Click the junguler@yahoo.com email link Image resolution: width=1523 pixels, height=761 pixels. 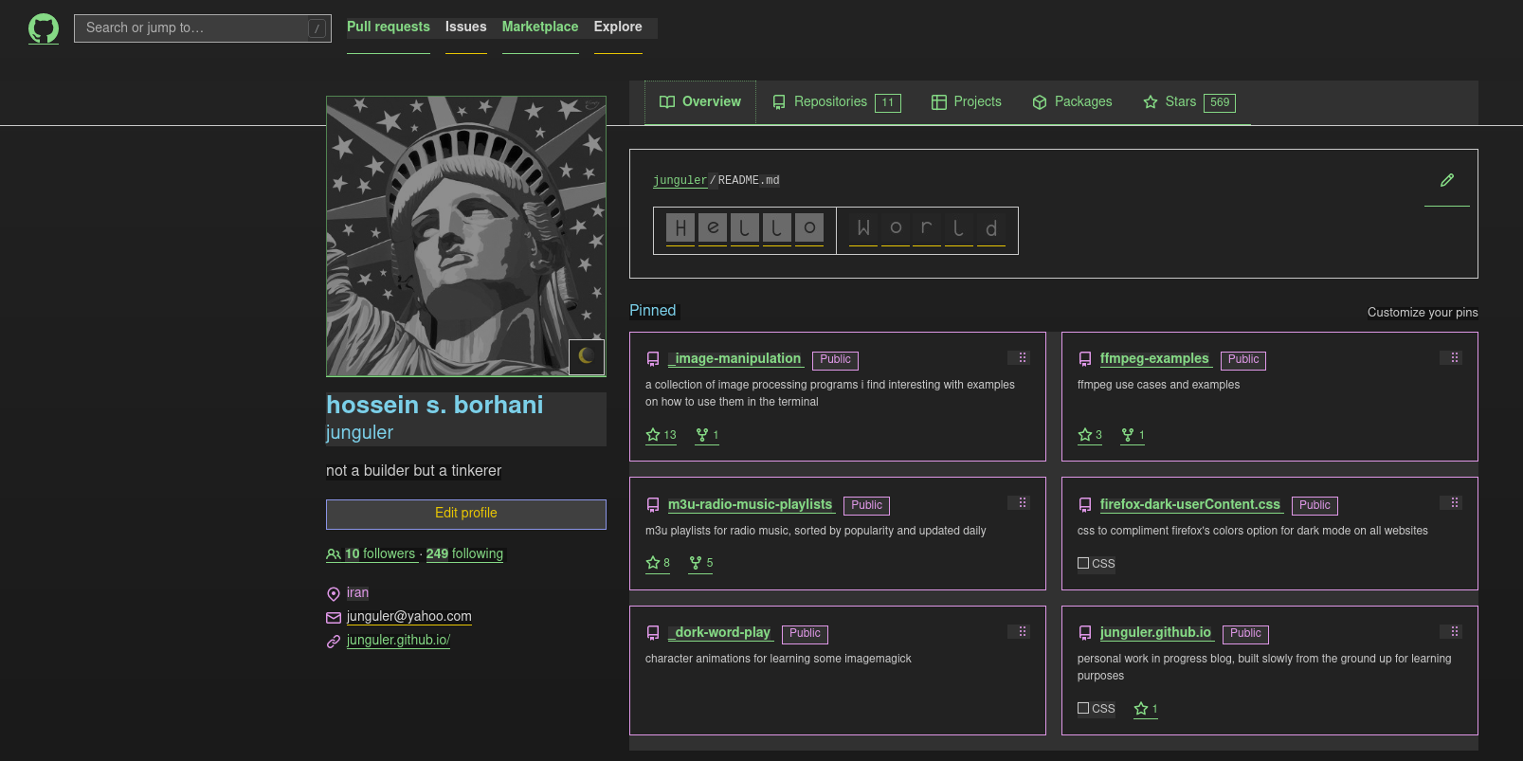(x=409, y=616)
